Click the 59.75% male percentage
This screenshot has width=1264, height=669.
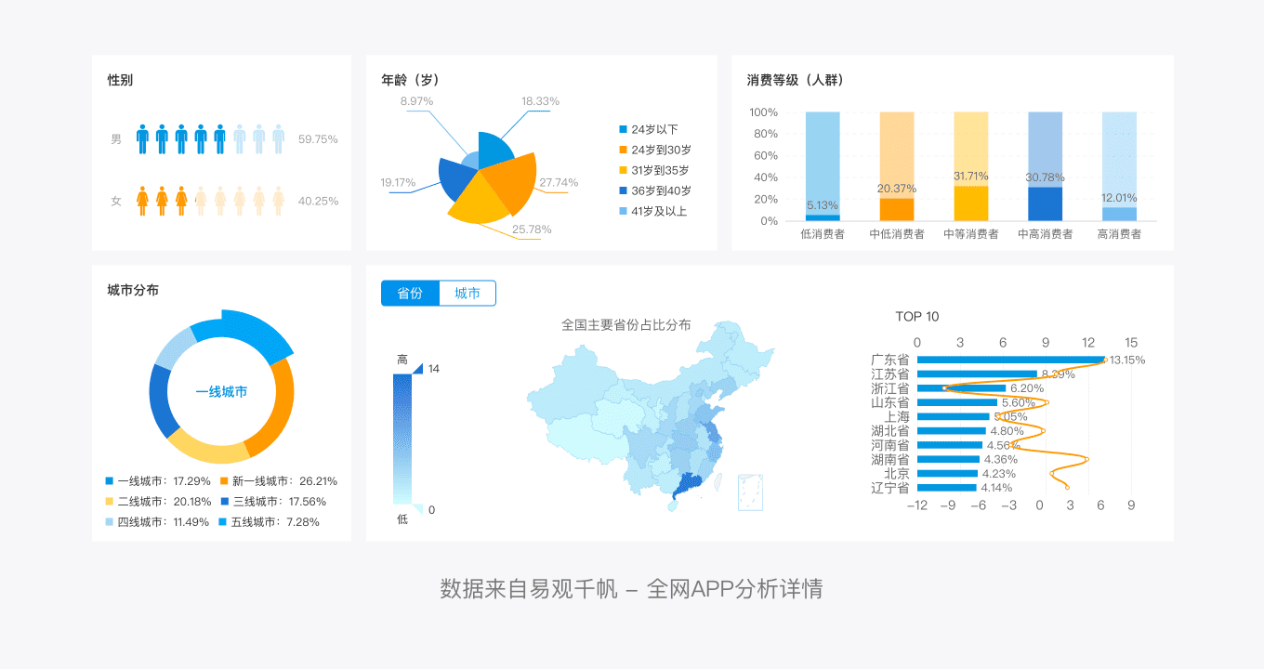coord(318,139)
